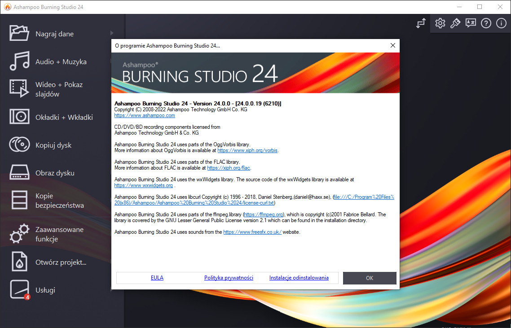Image resolution: width=511 pixels, height=328 pixels.
Task: Open the https://xiph.org/flac link
Action: click(x=229, y=168)
